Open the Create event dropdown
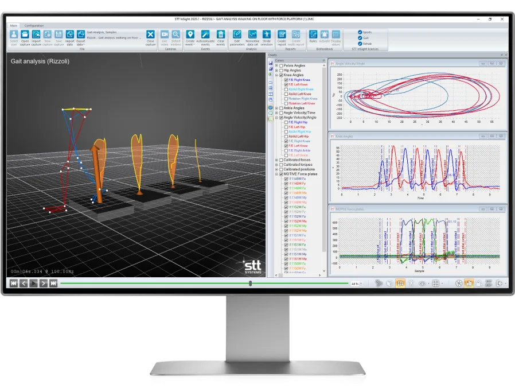The width and height of the screenshot is (515, 392). tap(190, 37)
